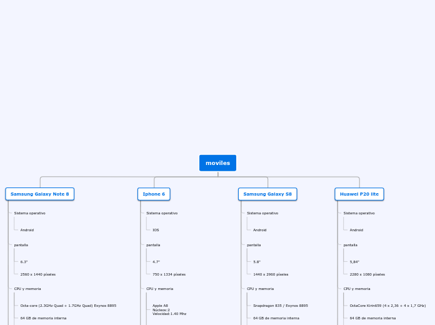Viewport: 435px width, 325px height.
Task: Select the 4.7" screen size entry
Action: click(156, 262)
